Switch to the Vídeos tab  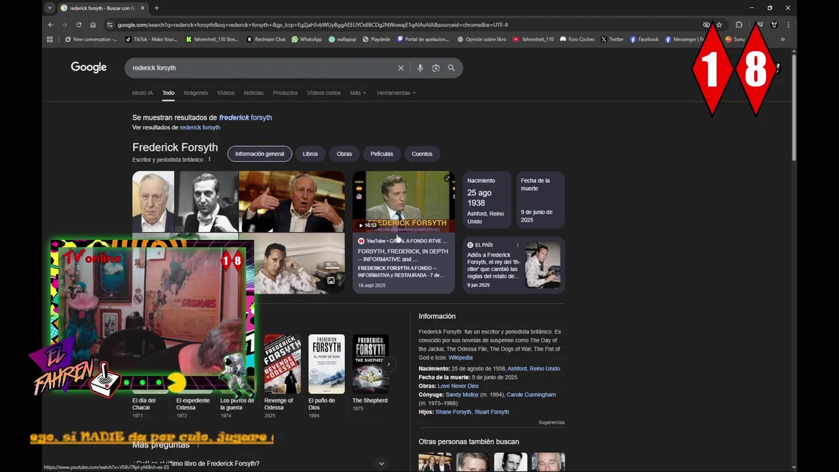[225, 93]
